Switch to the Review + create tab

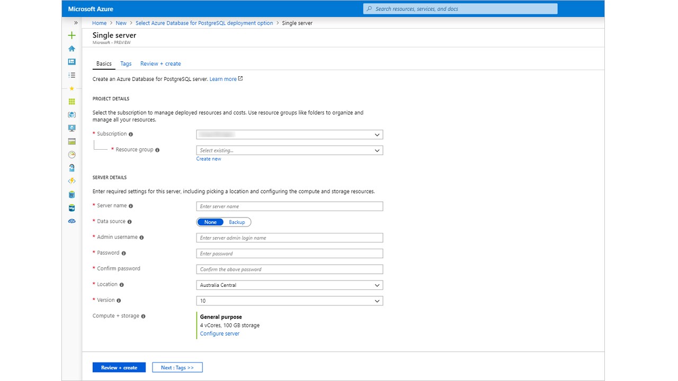click(x=160, y=63)
